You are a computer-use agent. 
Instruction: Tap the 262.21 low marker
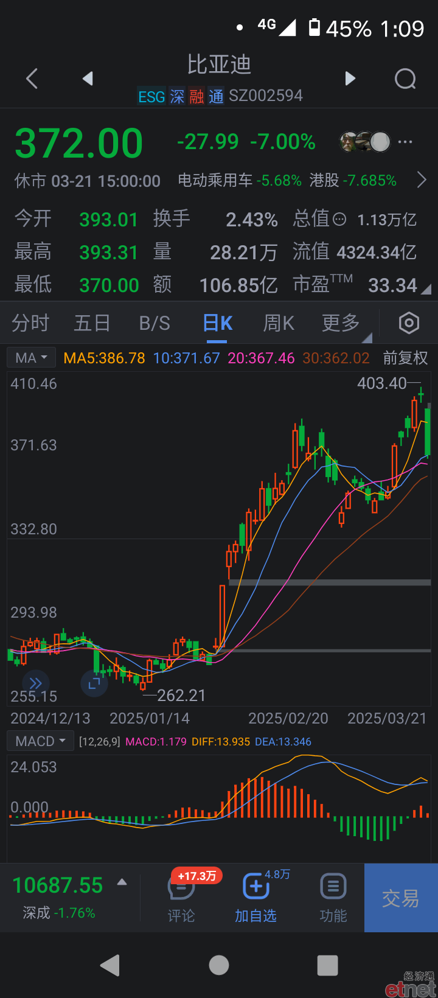pyautogui.click(x=181, y=695)
